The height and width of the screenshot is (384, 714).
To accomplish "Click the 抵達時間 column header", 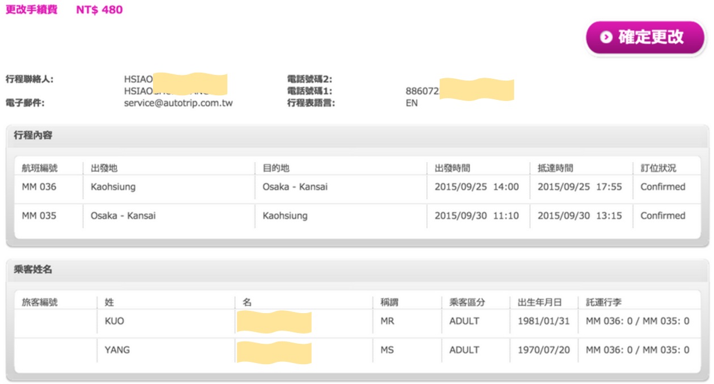I will click(x=555, y=168).
